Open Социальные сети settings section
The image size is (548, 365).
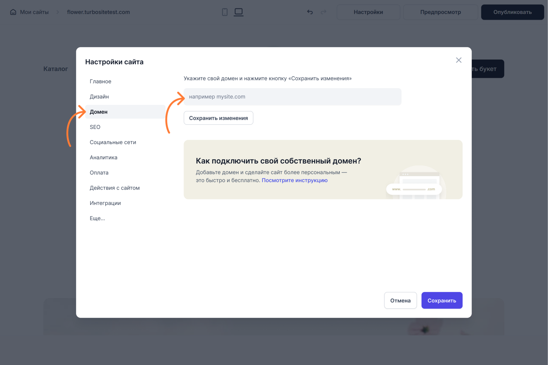tap(113, 142)
